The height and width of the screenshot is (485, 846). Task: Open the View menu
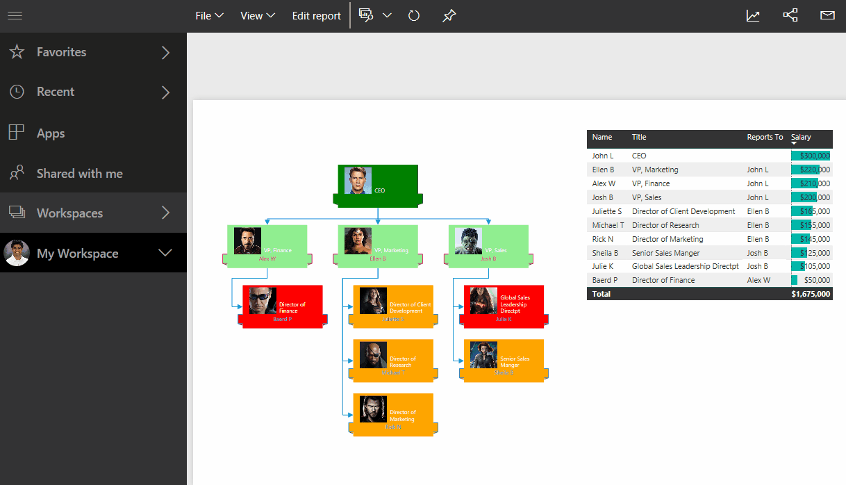pos(258,15)
